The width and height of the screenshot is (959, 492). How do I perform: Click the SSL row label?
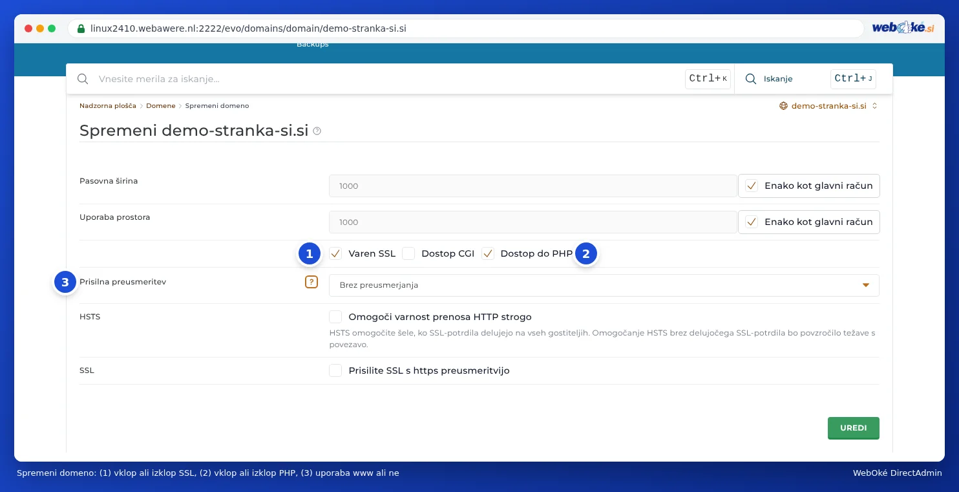pyautogui.click(x=87, y=370)
